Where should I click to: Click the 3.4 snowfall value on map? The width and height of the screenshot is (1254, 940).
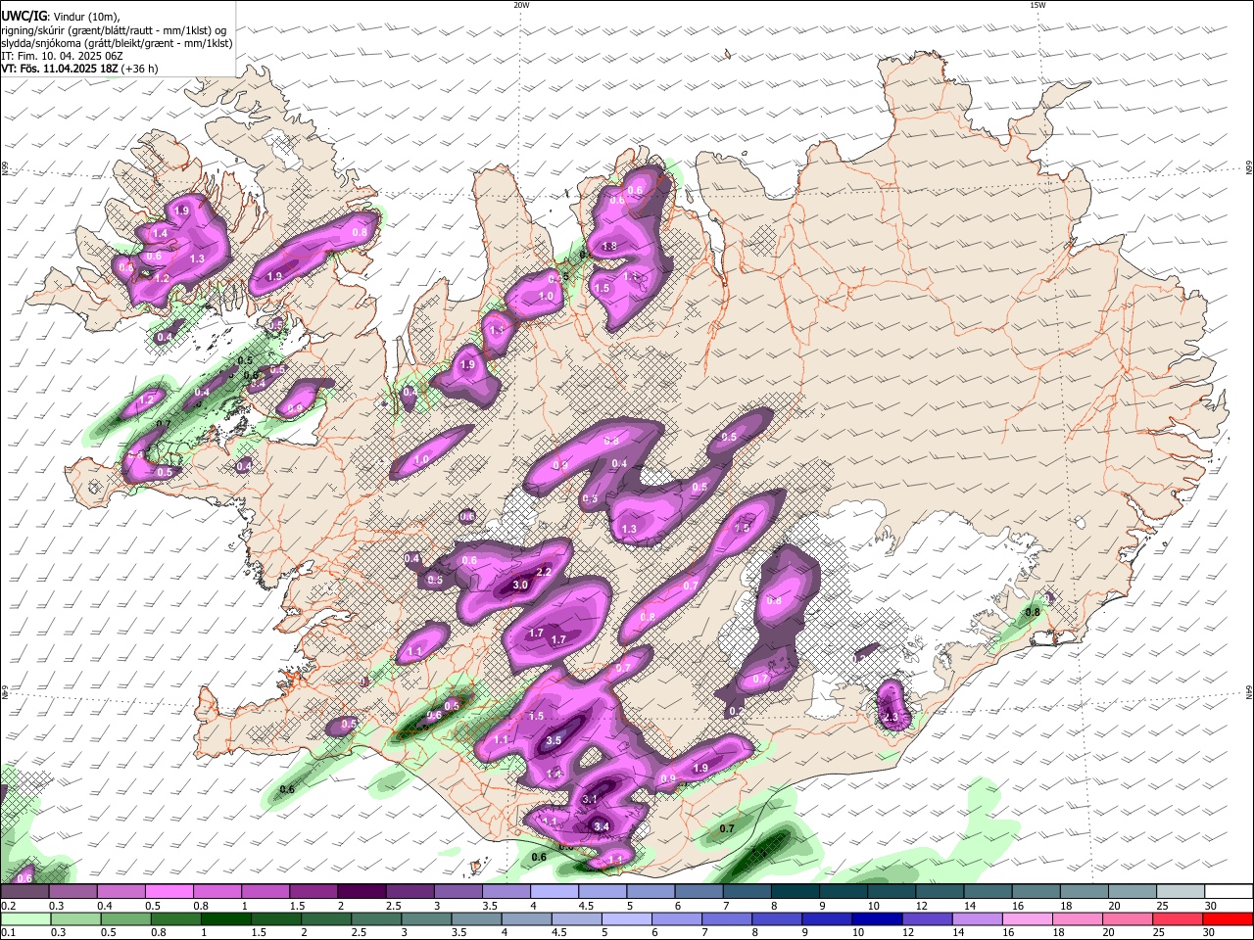602,826
